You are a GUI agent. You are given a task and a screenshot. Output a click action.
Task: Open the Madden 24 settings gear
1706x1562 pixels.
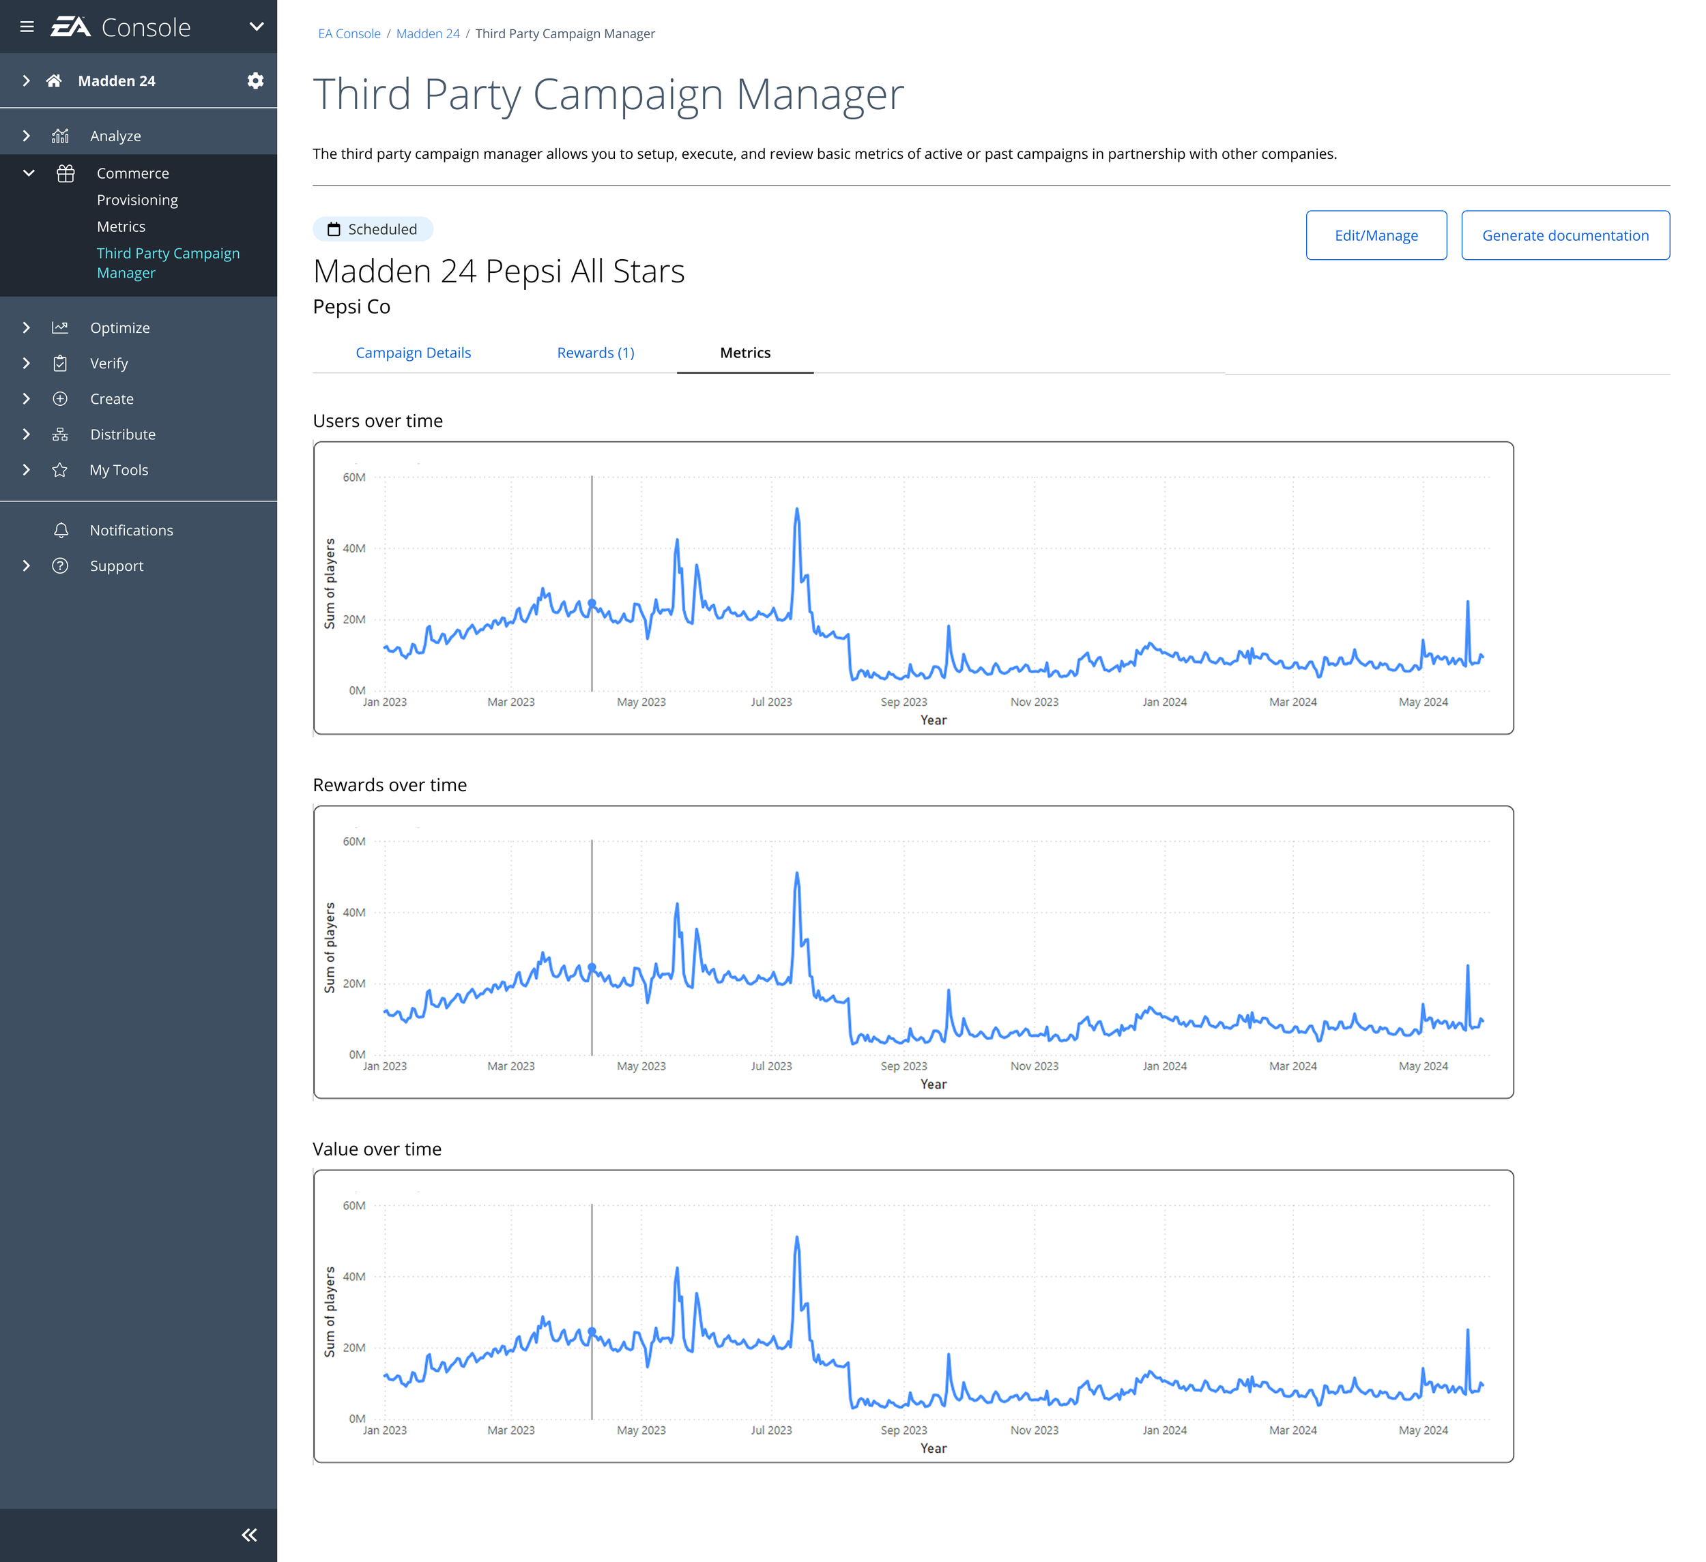pyautogui.click(x=255, y=80)
